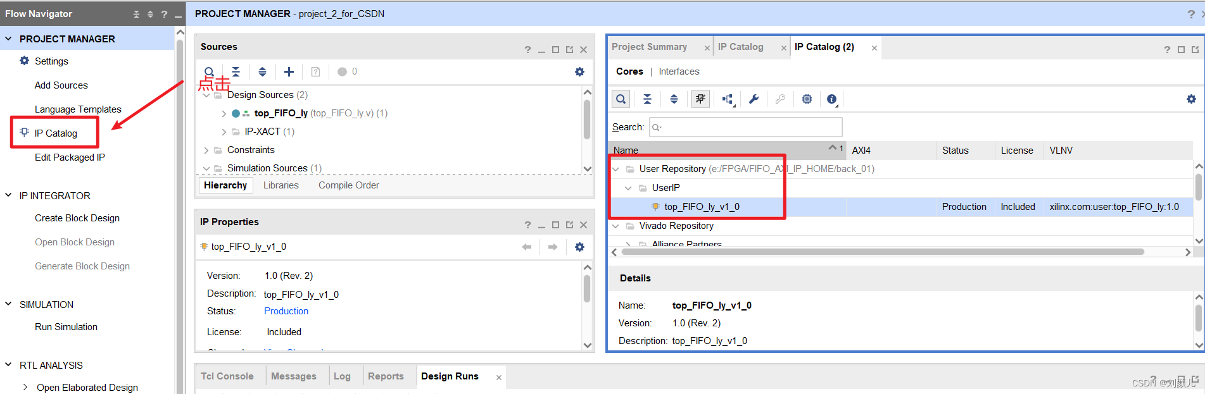Collapse the User Repository node
This screenshot has height=394, width=1205.
pos(615,169)
